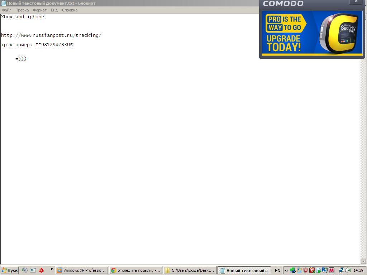367x275 pixels.
Task: Click the safely remove hardware tray icon
Action: [x=299, y=270]
